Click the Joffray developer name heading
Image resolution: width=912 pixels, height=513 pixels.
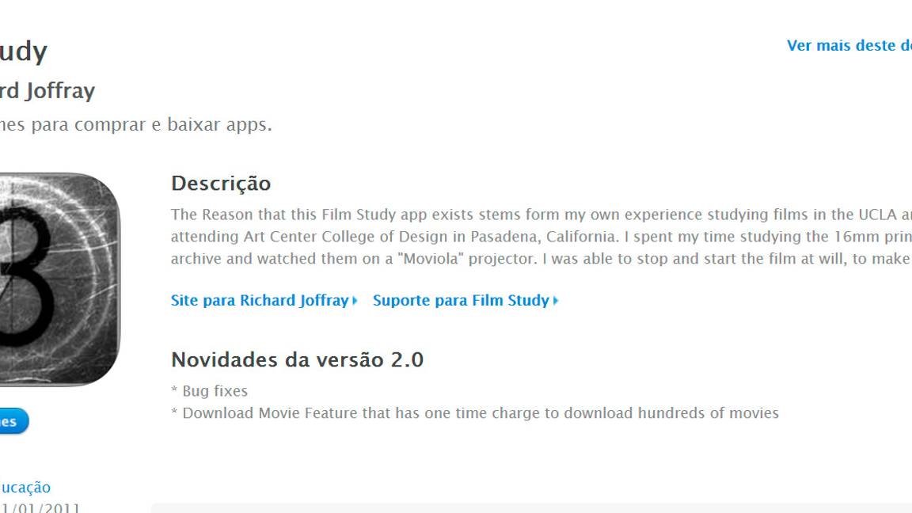coord(47,91)
